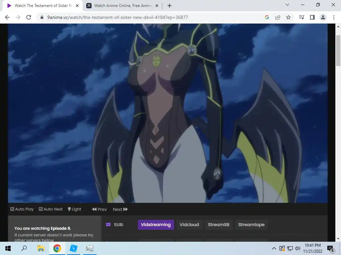The width and height of the screenshot is (341, 255).
Task: Go to the Prev episode
Action: [99, 209]
